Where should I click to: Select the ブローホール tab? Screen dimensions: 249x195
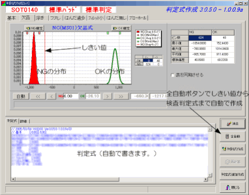138,18
